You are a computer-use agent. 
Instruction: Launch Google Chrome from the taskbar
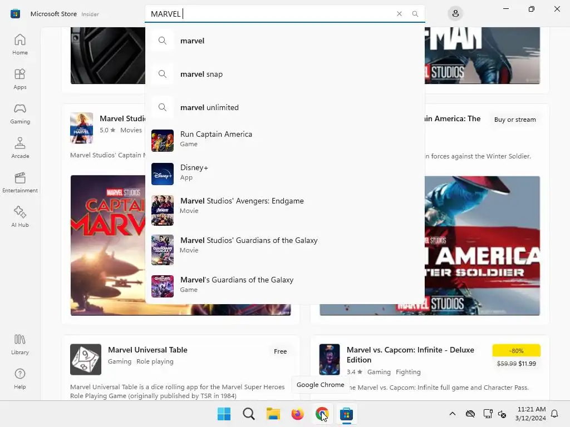322,414
